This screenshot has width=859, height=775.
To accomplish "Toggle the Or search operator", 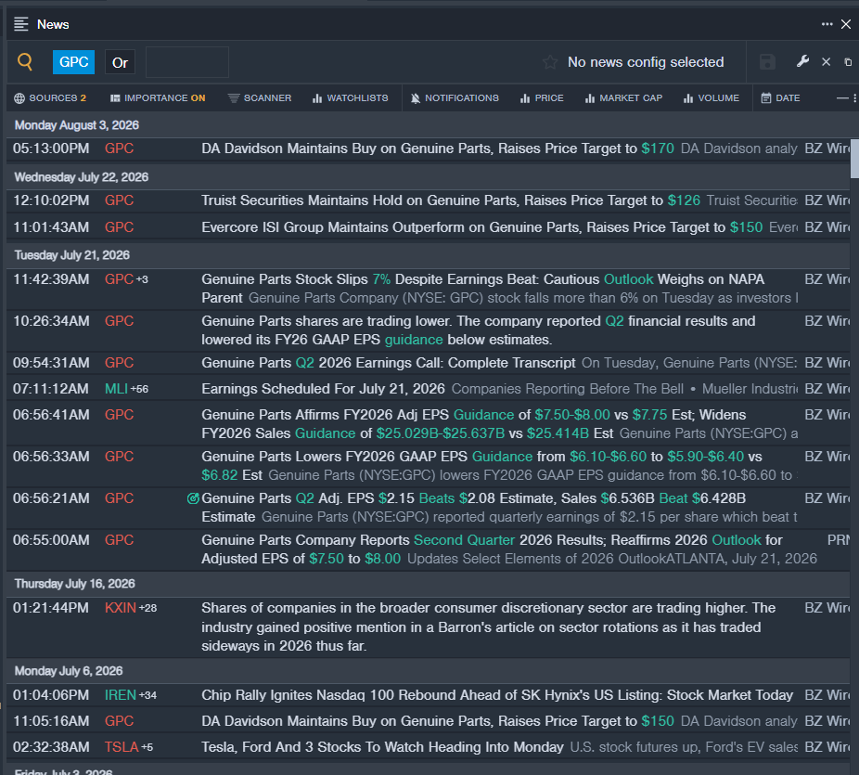I will (x=120, y=62).
